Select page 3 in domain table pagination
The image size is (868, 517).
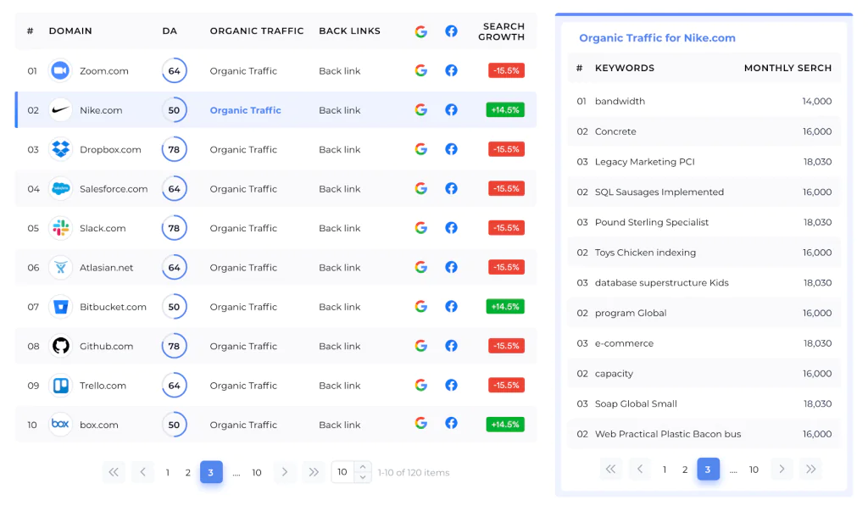[211, 472]
